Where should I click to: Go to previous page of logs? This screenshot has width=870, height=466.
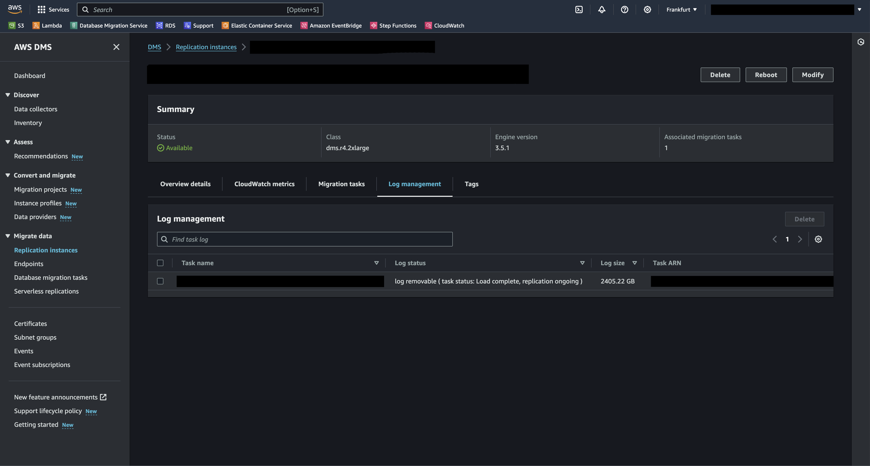[x=775, y=239]
